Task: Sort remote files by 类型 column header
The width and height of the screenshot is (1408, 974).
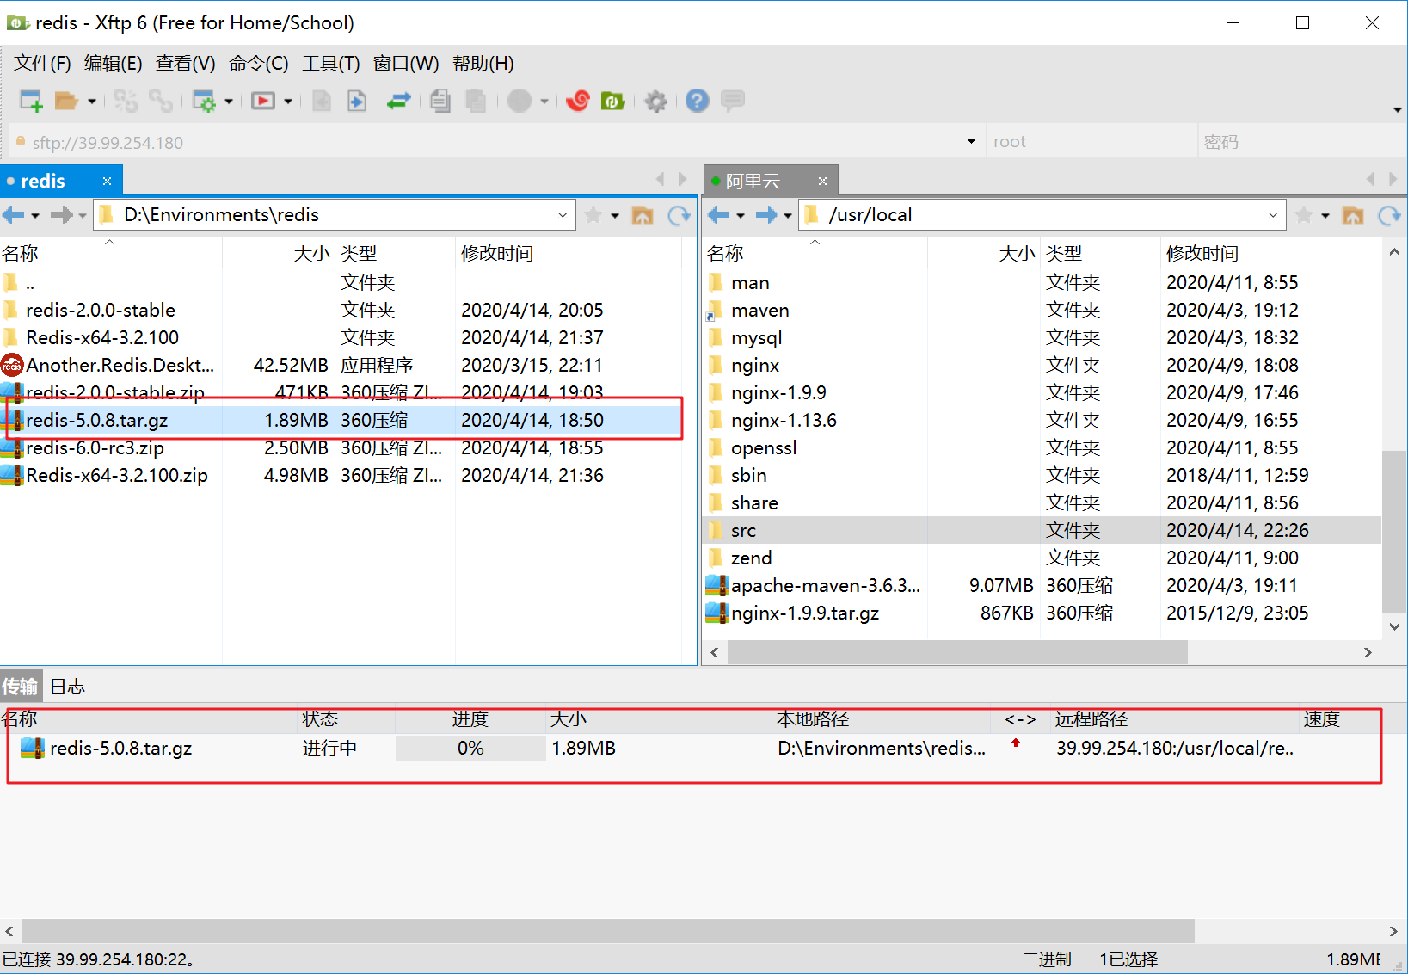Action: click(x=1100, y=253)
